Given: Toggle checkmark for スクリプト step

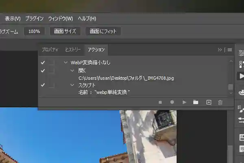Looking at the screenshot, I should (x=43, y=85).
